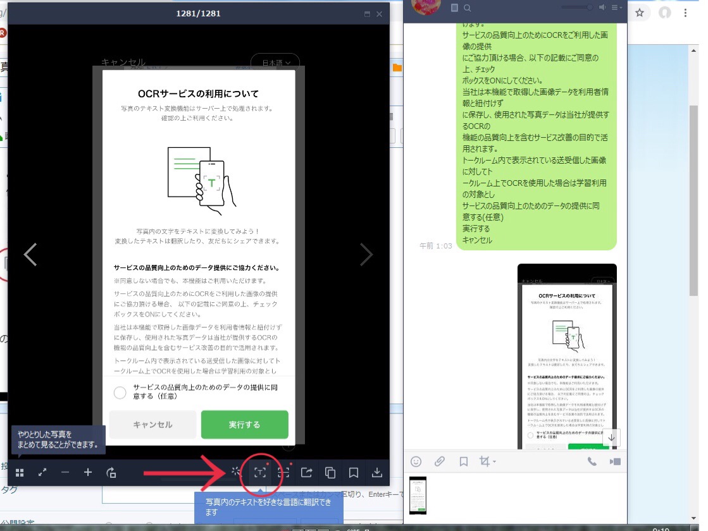Click the OCR text conversion icon

tap(259, 472)
